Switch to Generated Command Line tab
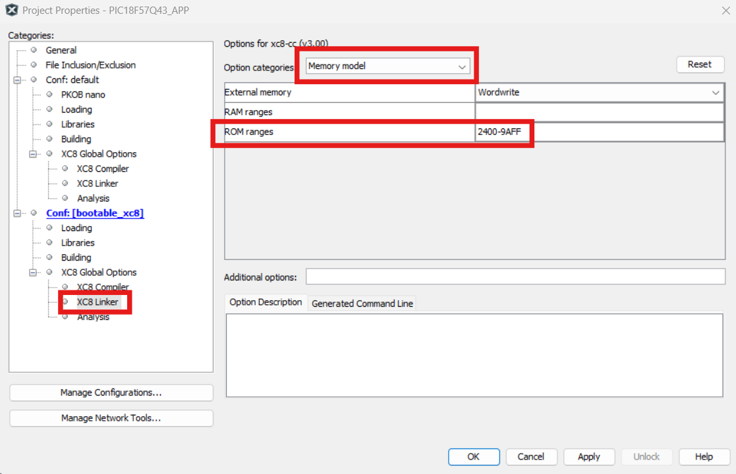The image size is (736, 474). [x=362, y=303]
